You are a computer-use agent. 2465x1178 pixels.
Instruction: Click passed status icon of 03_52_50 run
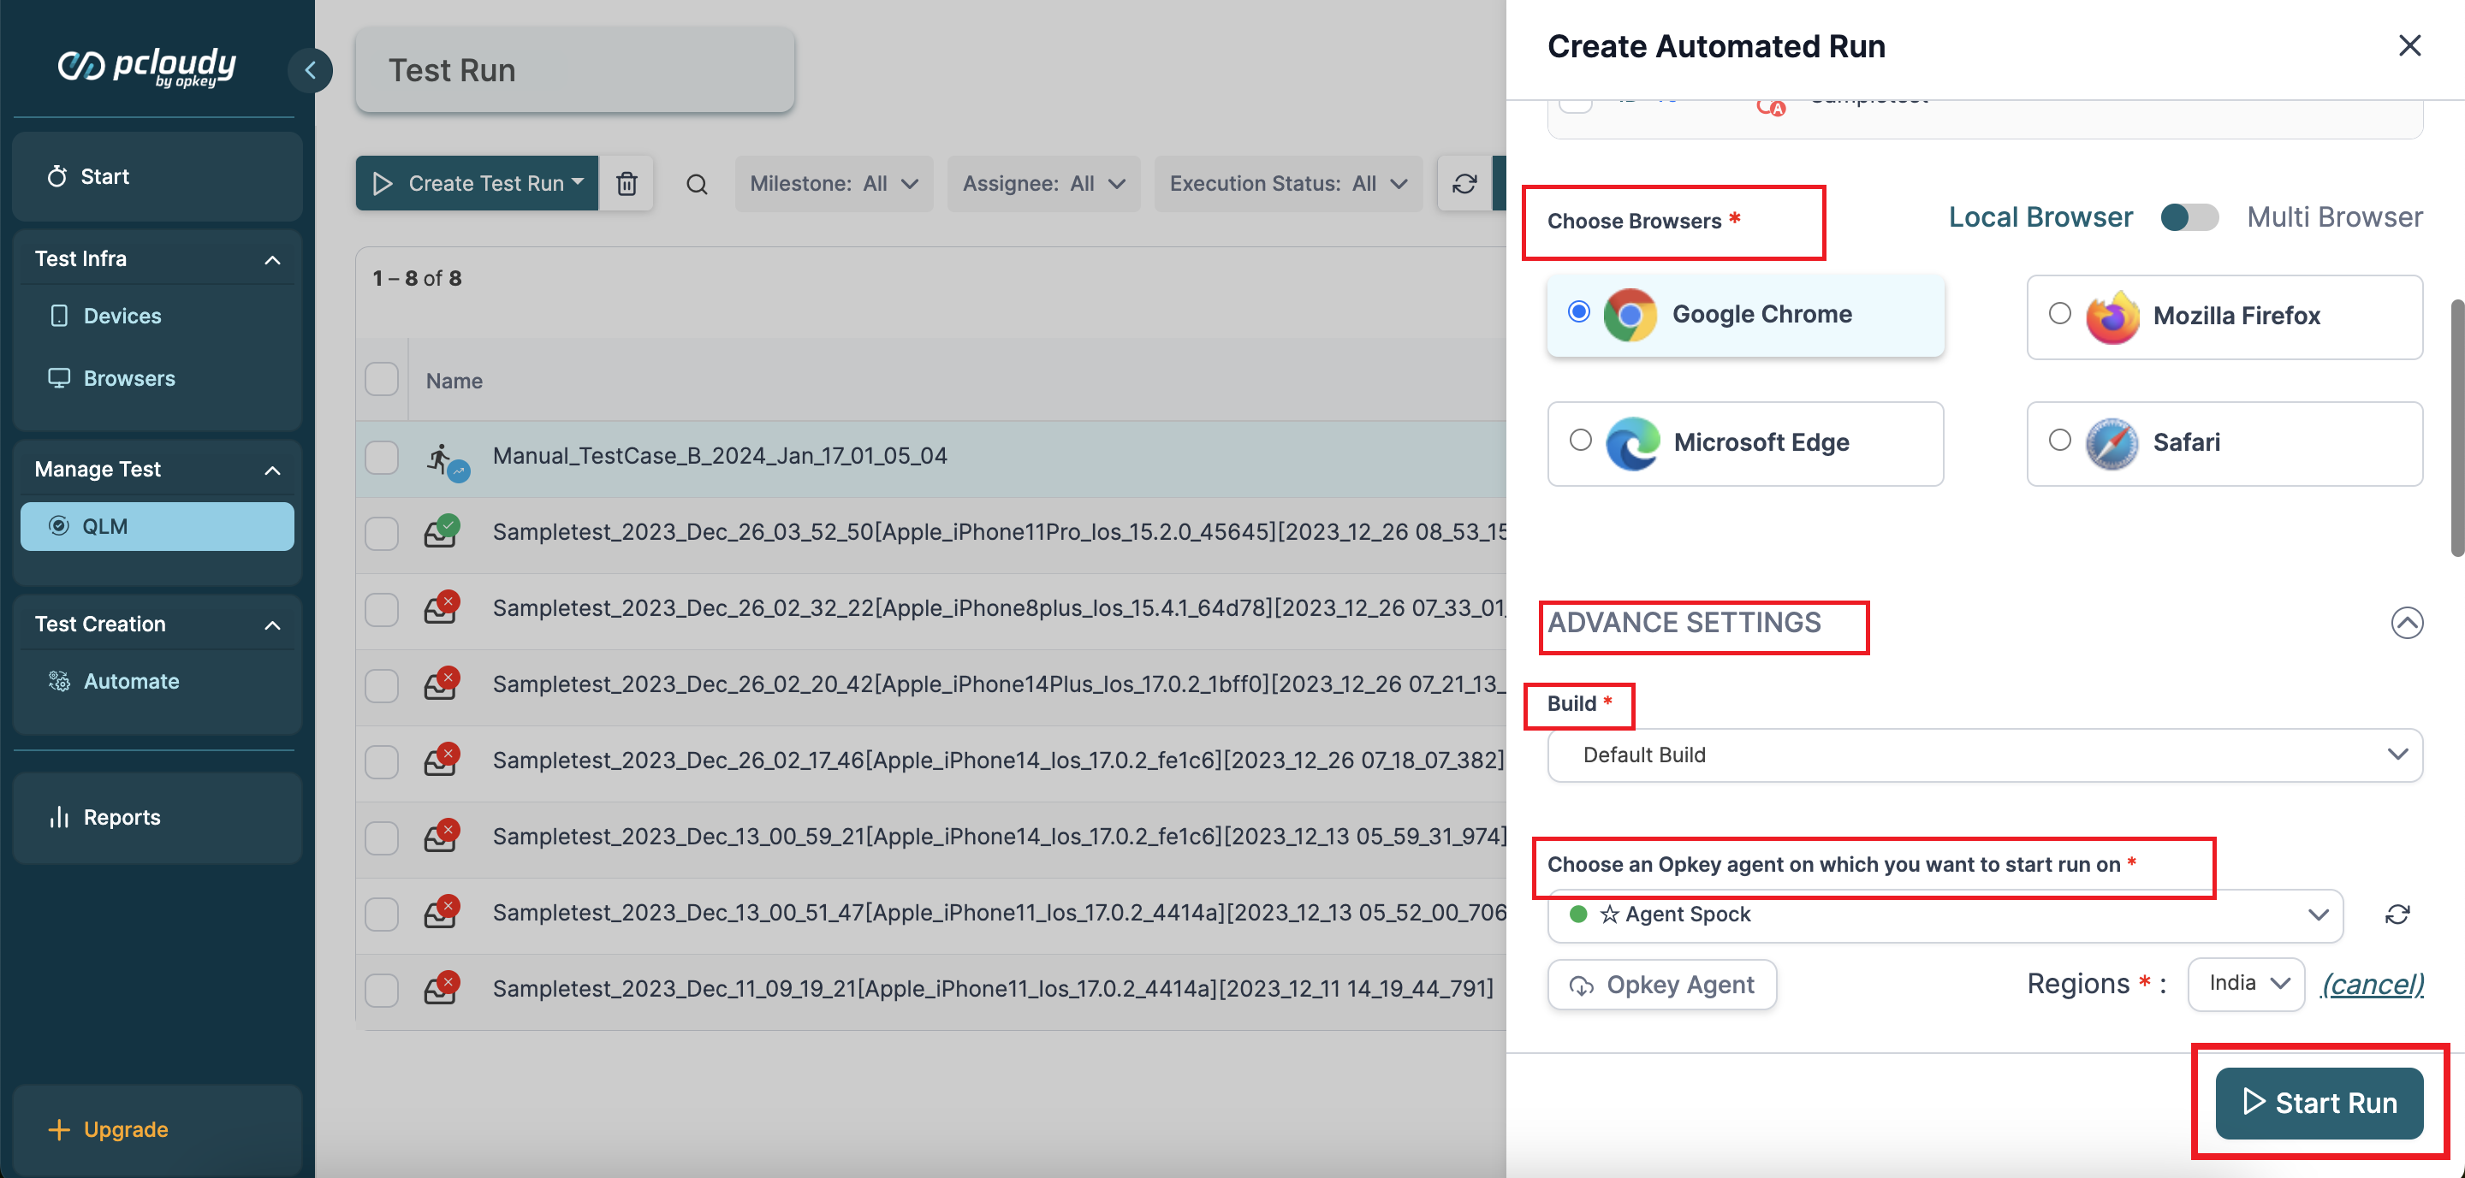click(x=441, y=531)
